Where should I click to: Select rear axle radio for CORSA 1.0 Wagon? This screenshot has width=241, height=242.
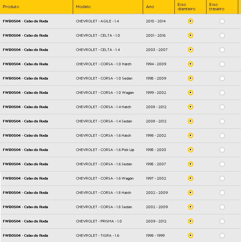(222, 93)
